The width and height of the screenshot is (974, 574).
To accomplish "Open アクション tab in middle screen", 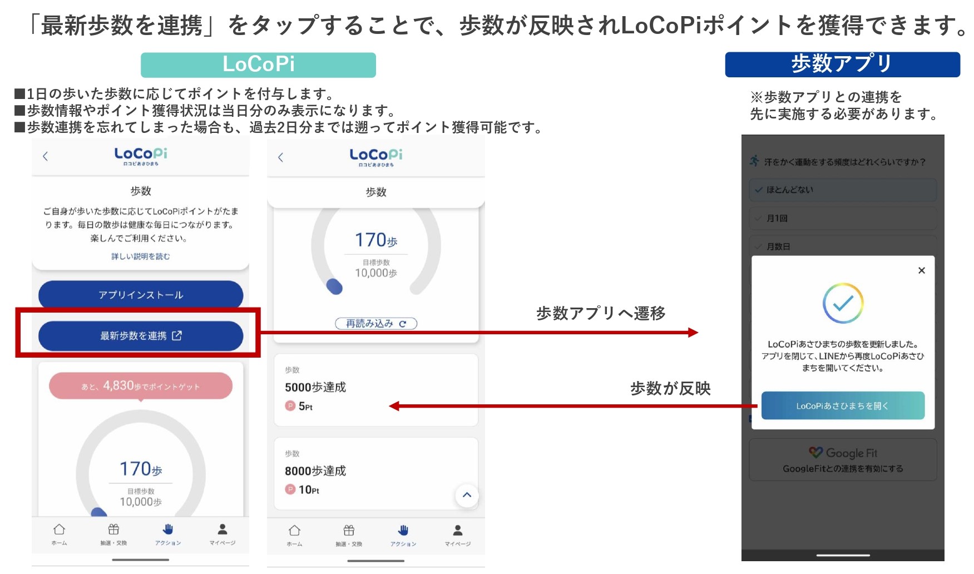I will point(403,536).
